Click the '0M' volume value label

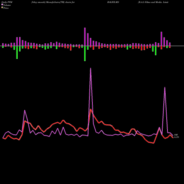point(176,135)
